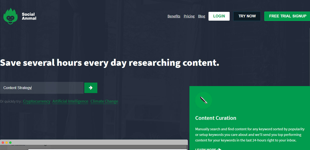Click the Social Animal brand name text
310x150 pixels.
click(x=29, y=16)
